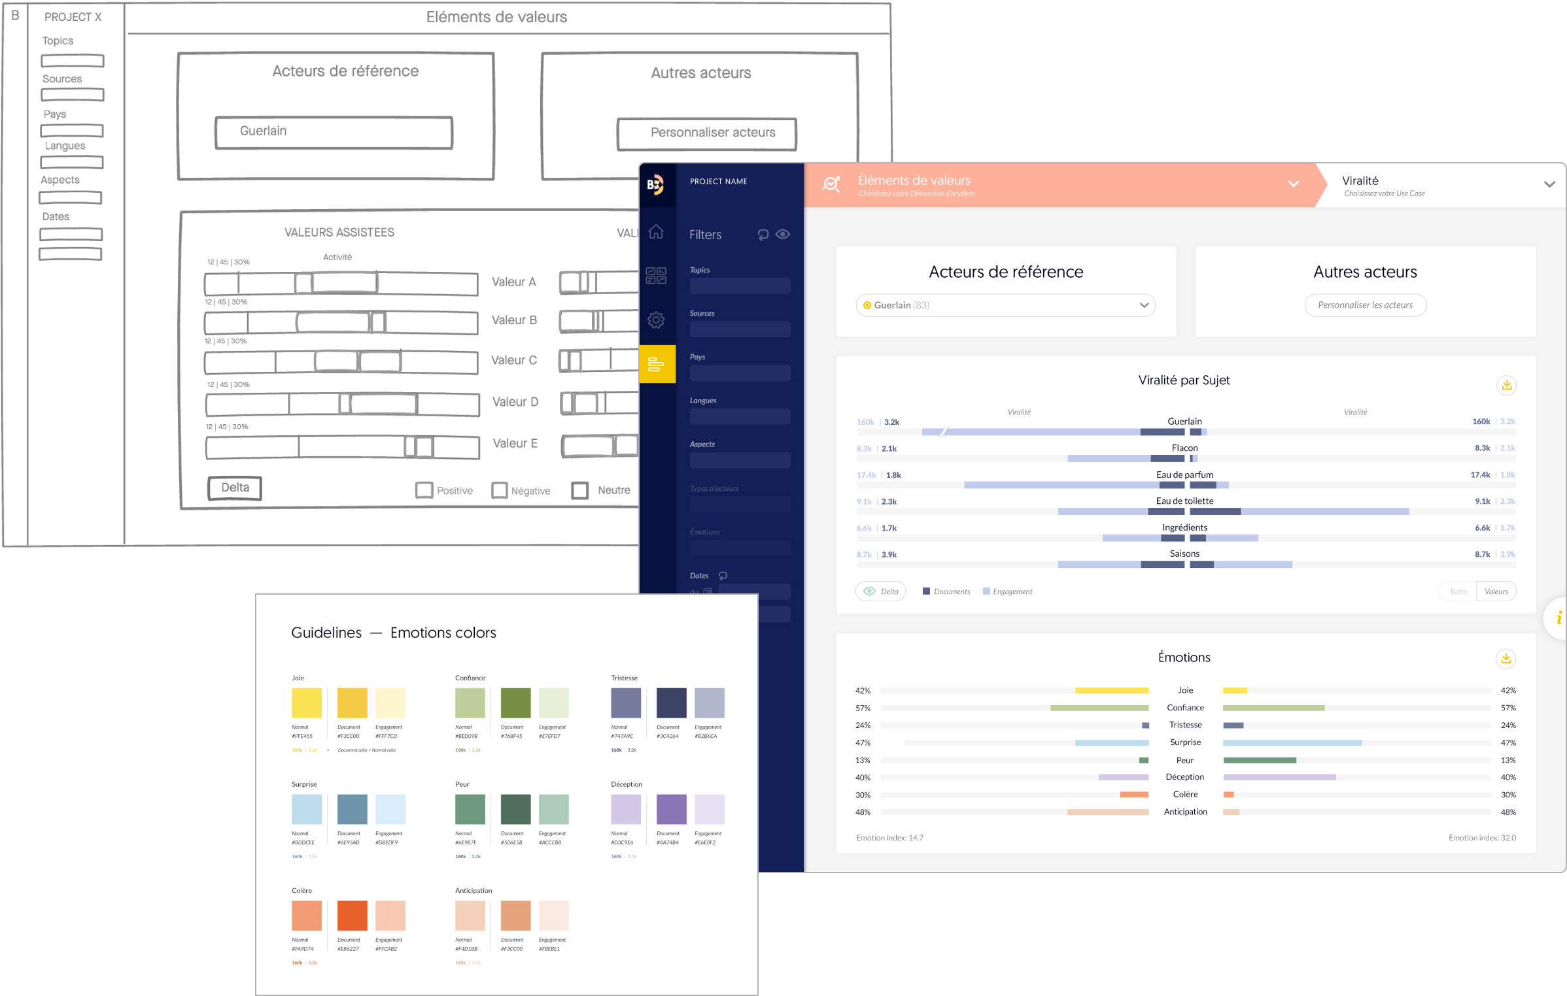Viewport: 1567px width, 996px height.
Task: Select the Anticipation Document swatch #F3CC00
Action: pos(515,916)
